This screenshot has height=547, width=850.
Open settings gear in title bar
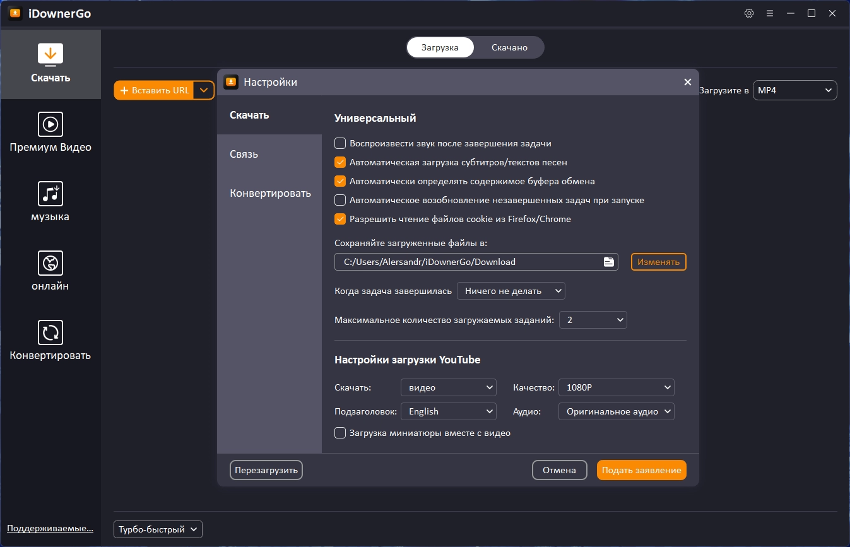(749, 13)
